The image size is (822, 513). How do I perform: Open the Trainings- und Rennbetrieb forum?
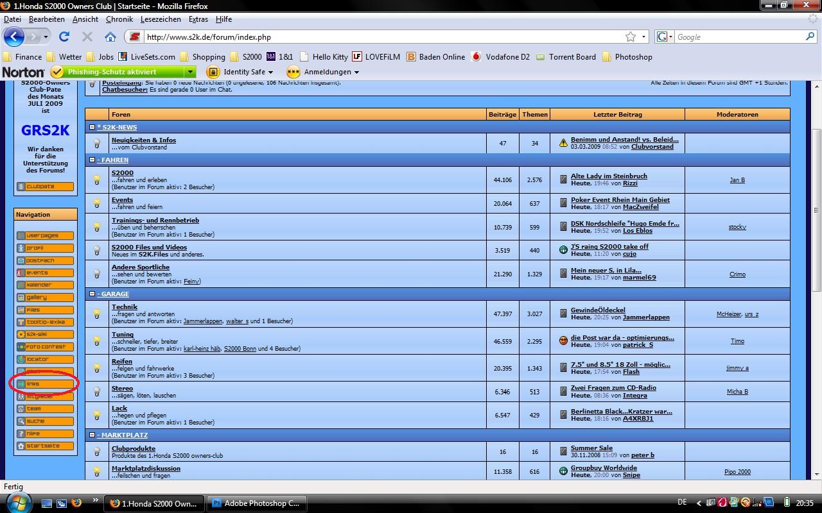tap(155, 221)
